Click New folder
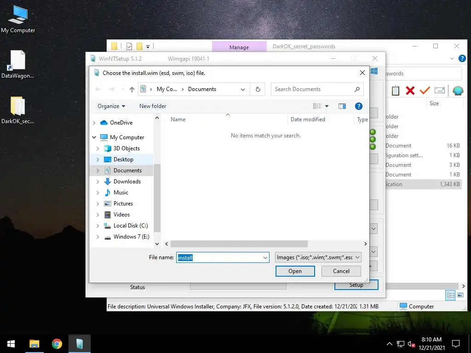The width and height of the screenshot is (471, 353). (153, 106)
